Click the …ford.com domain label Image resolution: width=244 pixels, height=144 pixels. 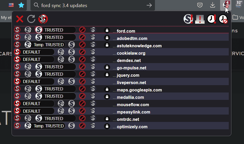click(124, 31)
